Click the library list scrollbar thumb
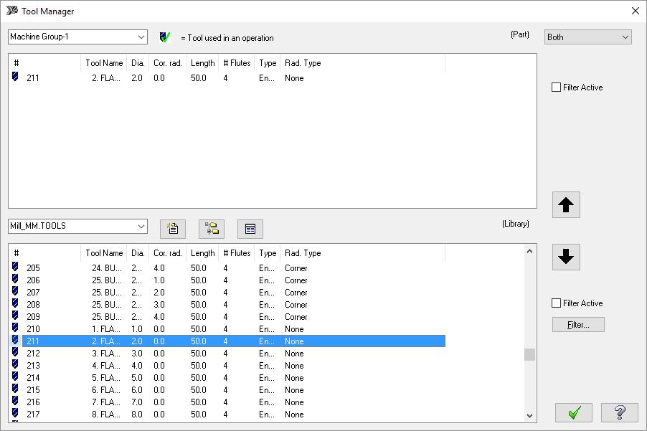This screenshot has height=431, width=647. [x=530, y=355]
